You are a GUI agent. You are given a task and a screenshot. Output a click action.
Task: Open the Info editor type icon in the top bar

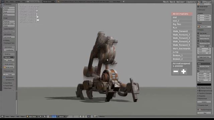(x=3, y=1)
